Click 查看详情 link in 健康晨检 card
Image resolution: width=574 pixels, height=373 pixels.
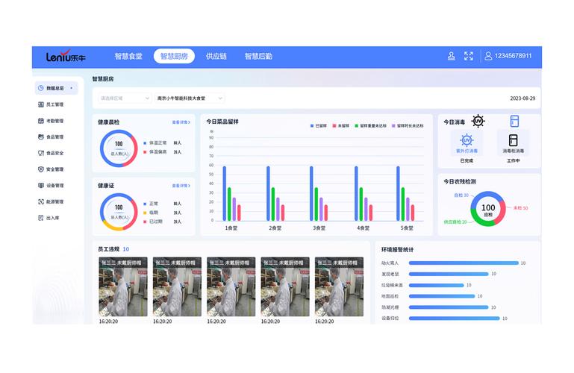(x=181, y=122)
